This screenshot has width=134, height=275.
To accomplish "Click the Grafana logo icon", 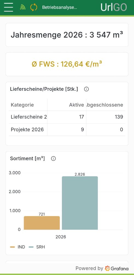I will (x=107, y=268).
